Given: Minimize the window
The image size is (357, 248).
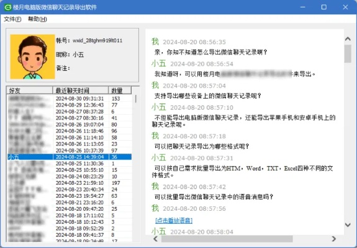Looking at the screenshot, I should [302, 7].
